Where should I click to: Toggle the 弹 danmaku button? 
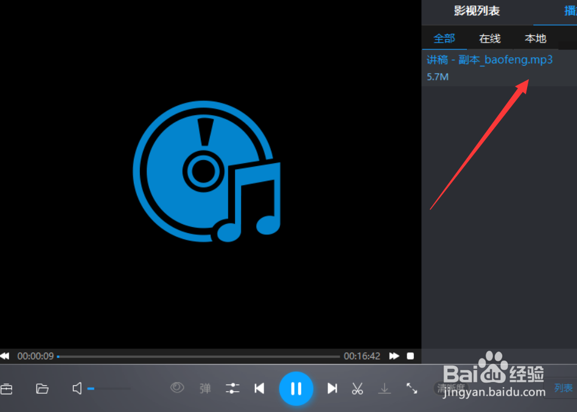click(205, 388)
